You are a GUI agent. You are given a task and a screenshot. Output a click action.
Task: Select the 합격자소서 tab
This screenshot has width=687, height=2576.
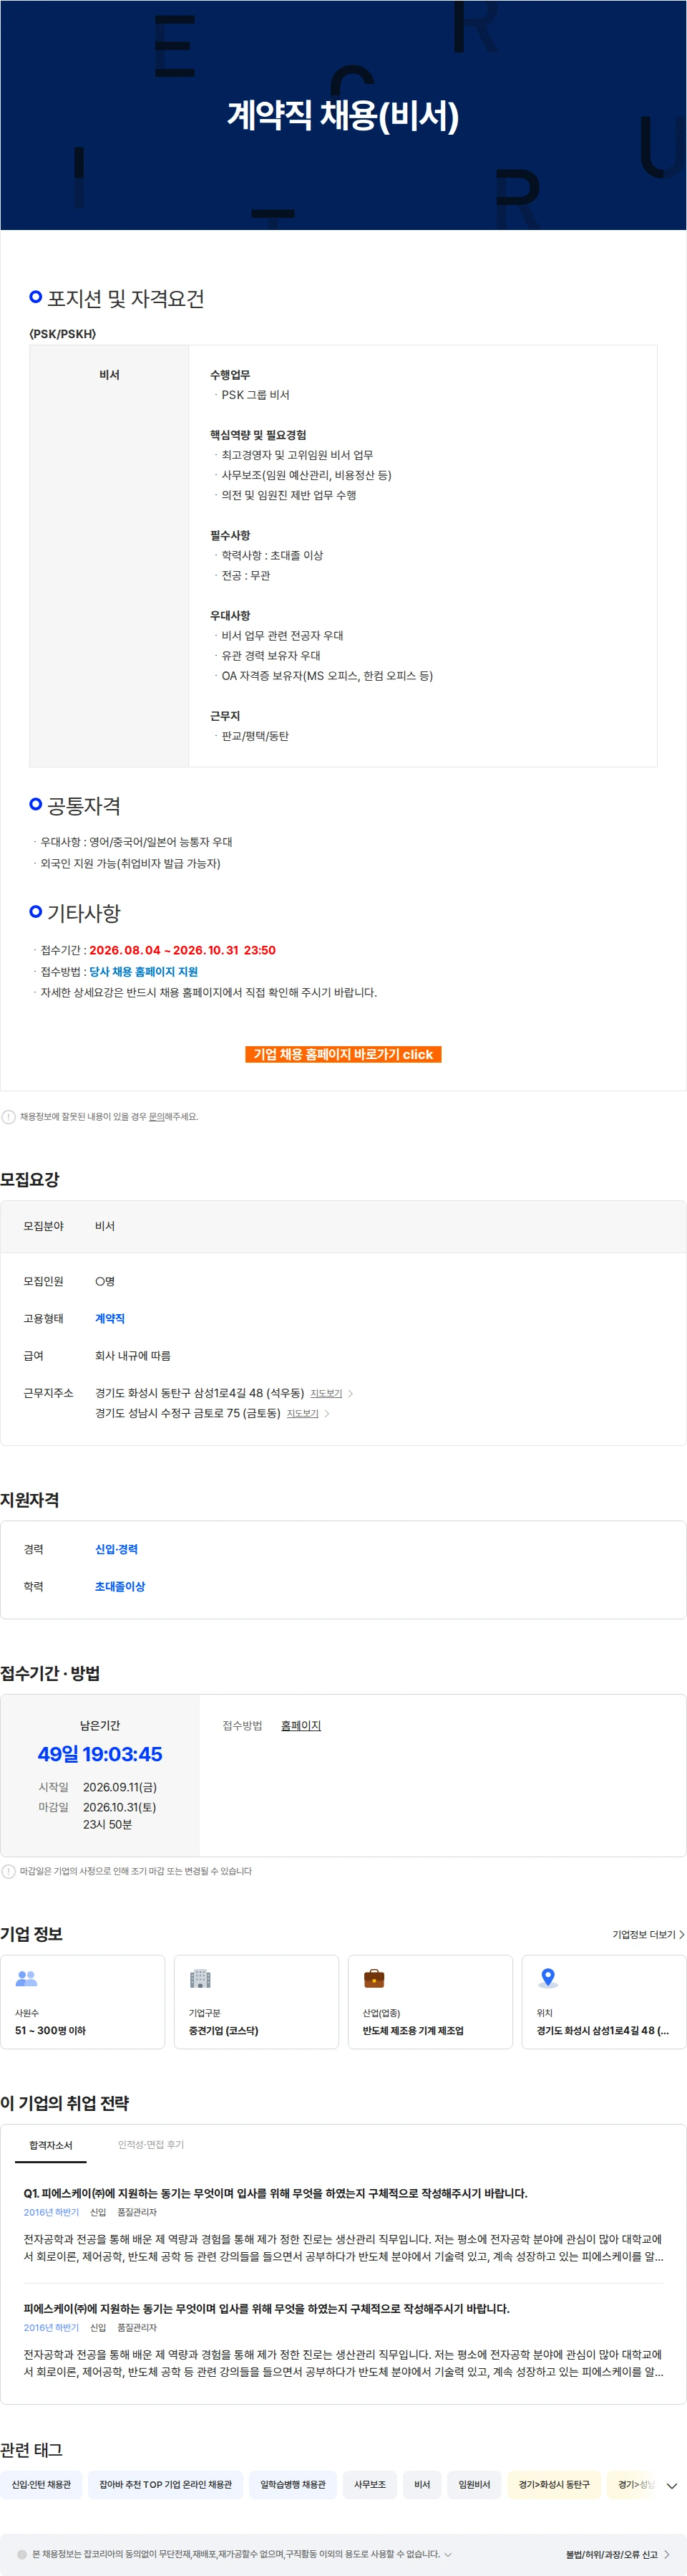pyautogui.click(x=51, y=2144)
